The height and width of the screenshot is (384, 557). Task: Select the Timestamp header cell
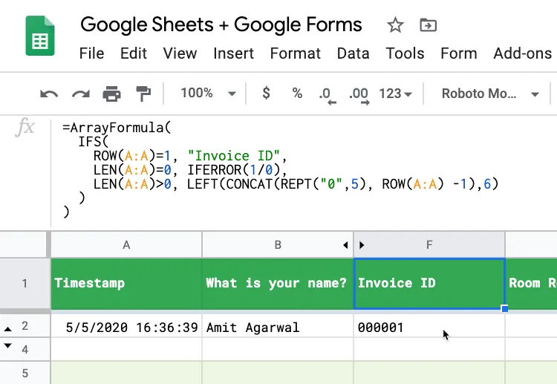pyautogui.click(x=126, y=284)
